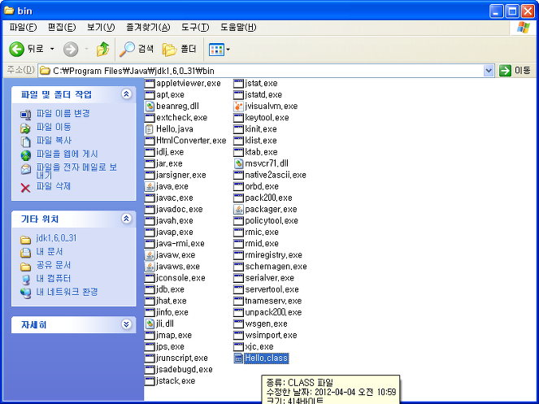Image resolution: width=539 pixels, height=404 pixels.
Task: Select the javaws.exe file icon
Action: coord(150,267)
